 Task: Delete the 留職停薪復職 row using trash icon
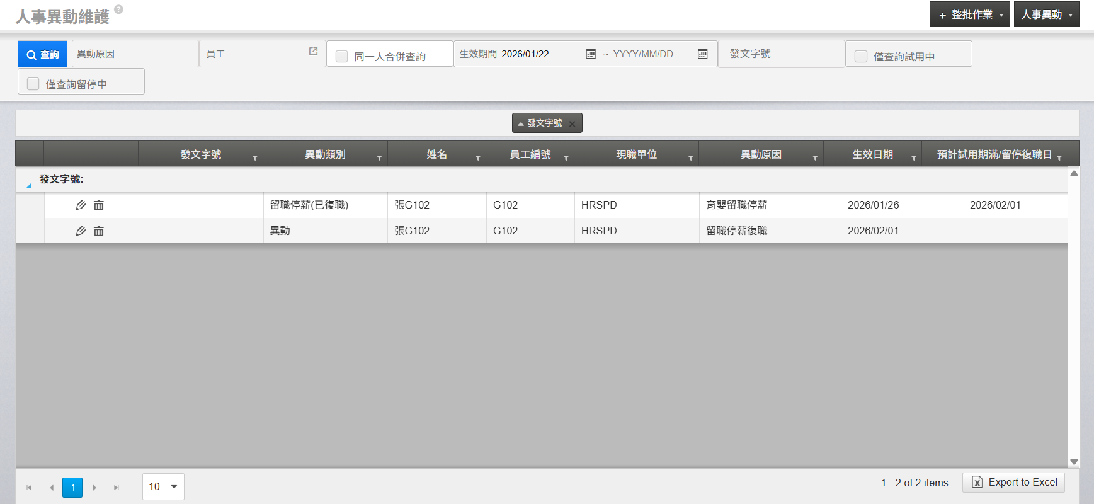[x=99, y=231]
